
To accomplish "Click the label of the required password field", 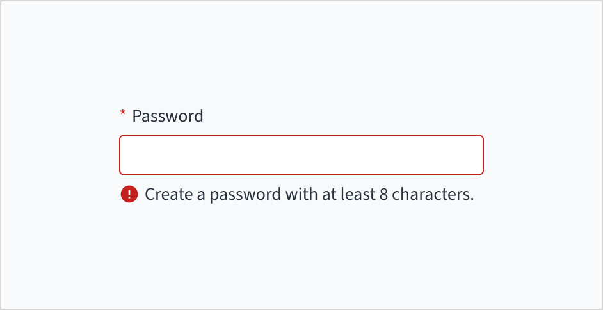I will [167, 116].
